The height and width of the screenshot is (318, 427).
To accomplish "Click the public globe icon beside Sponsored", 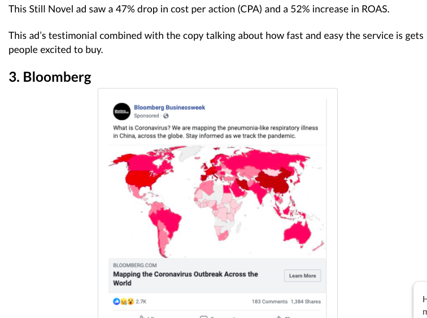I will (x=166, y=116).
